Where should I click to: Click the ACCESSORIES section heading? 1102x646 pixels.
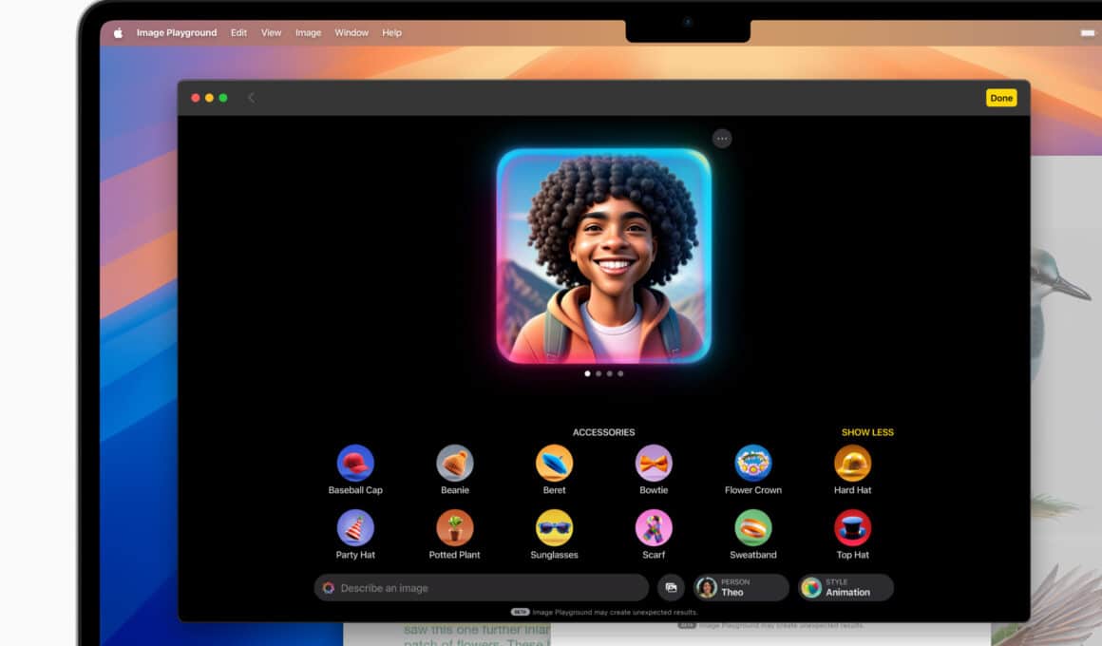coord(603,432)
